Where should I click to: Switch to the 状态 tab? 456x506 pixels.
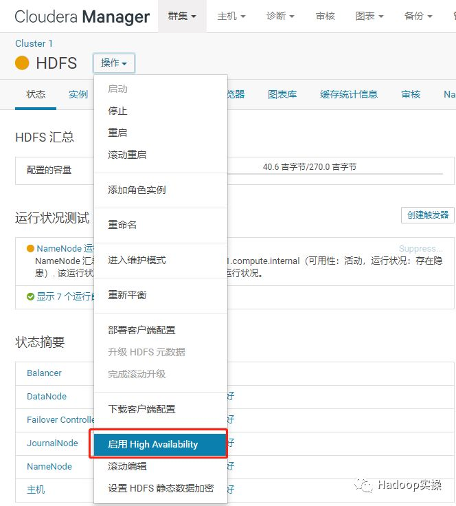click(x=36, y=94)
